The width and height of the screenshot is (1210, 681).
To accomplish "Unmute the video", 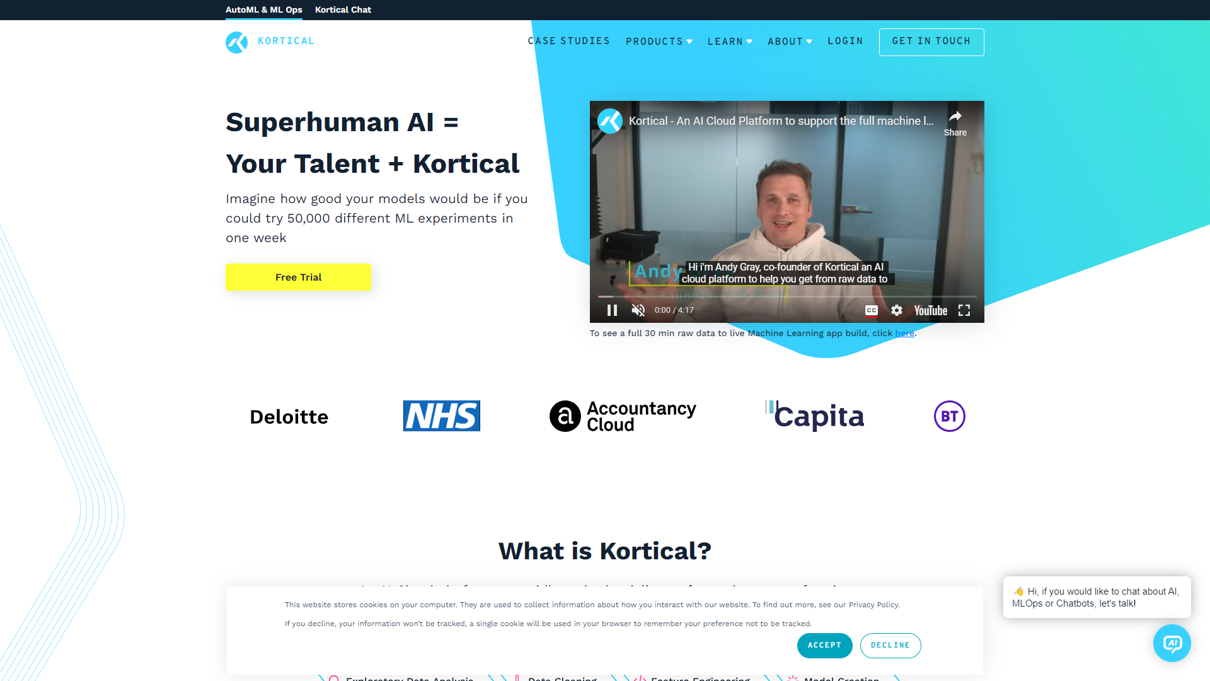I will [x=638, y=310].
